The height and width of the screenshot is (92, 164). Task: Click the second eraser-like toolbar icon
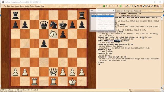(x=152, y=6)
